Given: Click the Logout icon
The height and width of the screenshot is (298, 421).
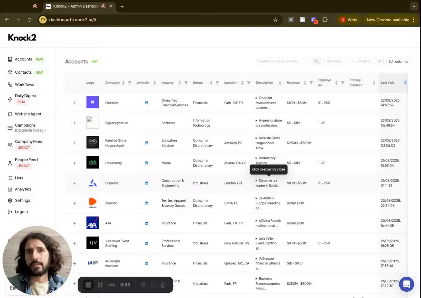Looking at the screenshot, I should 10,212.
